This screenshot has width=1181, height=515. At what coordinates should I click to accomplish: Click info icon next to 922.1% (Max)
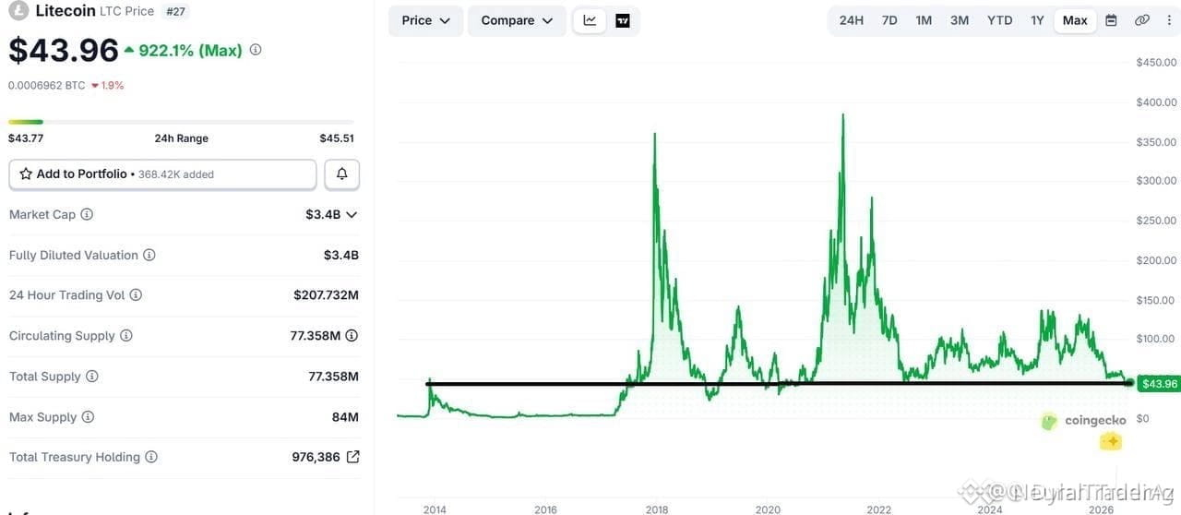256,50
